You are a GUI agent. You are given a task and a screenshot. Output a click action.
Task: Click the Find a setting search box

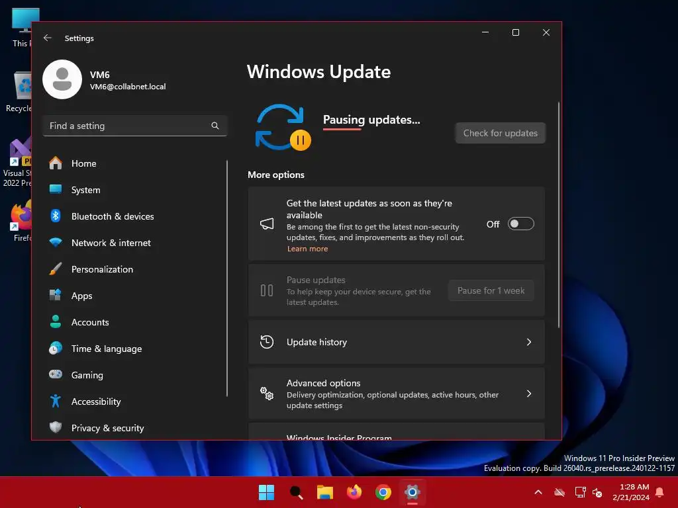[x=135, y=126]
